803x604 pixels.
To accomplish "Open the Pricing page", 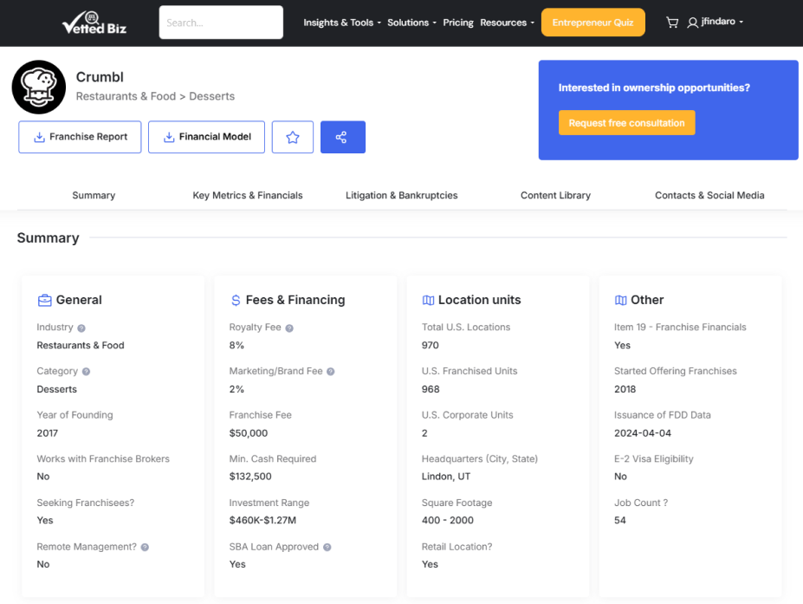I will pyautogui.click(x=458, y=23).
